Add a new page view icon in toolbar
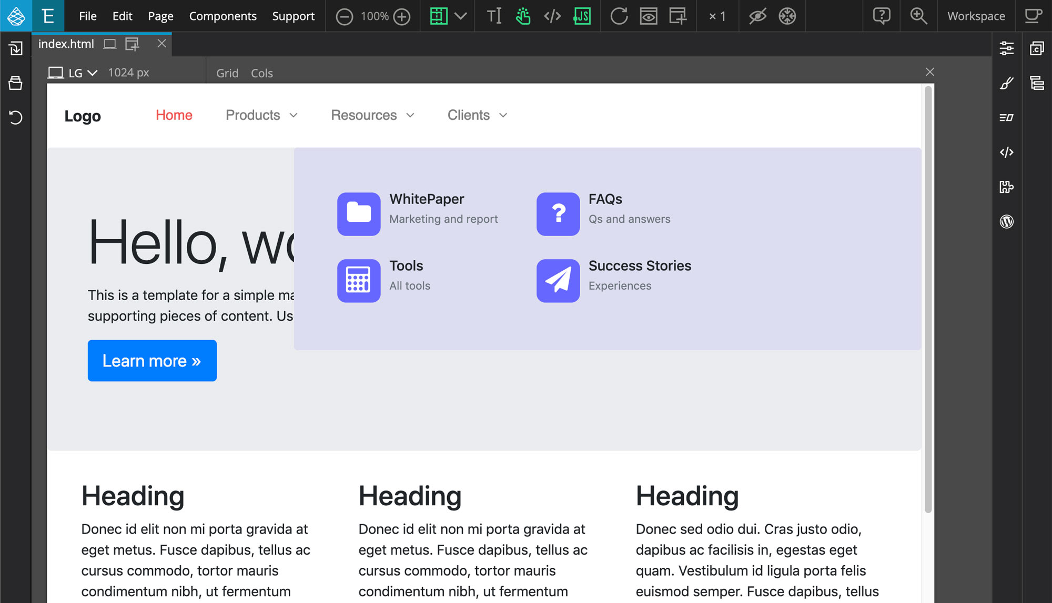Image resolution: width=1052 pixels, height=603 pixels. pos(678,16)
